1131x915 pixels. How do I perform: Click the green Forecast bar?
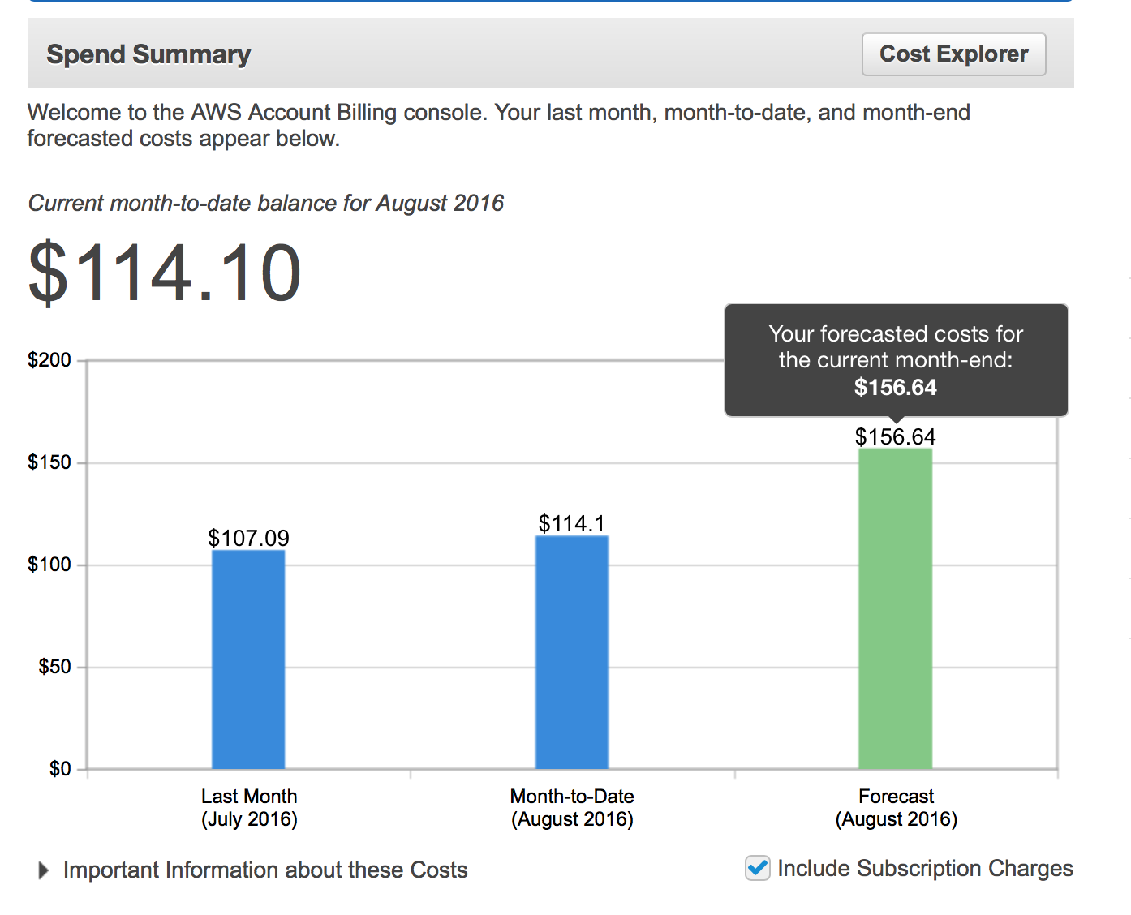click(x=896, y=608)
